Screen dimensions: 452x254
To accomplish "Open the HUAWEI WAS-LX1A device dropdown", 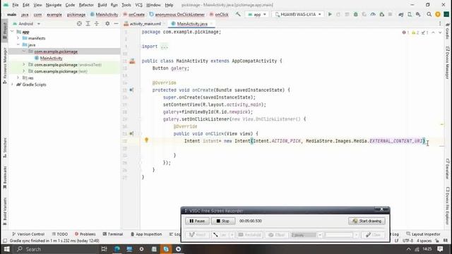I will pos(298,14).
